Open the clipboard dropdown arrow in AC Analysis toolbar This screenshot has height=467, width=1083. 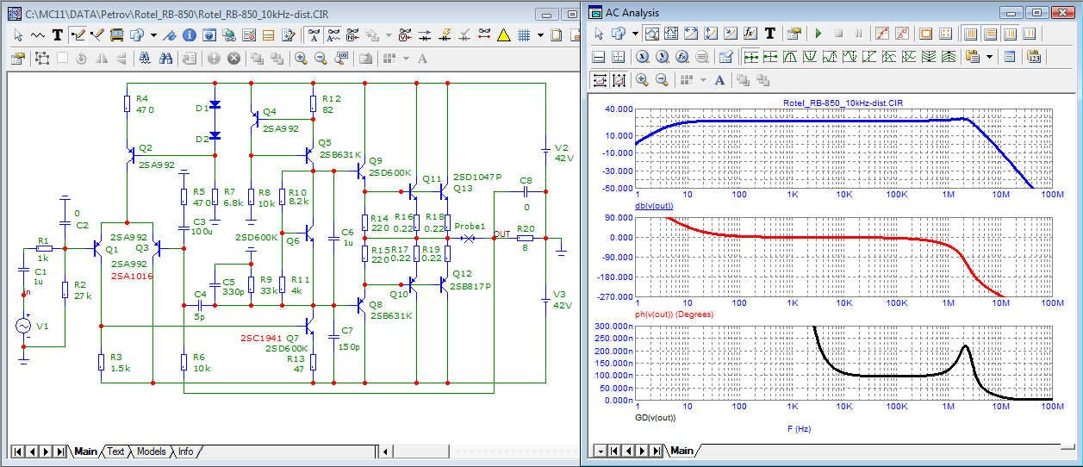tap(989, 57)
